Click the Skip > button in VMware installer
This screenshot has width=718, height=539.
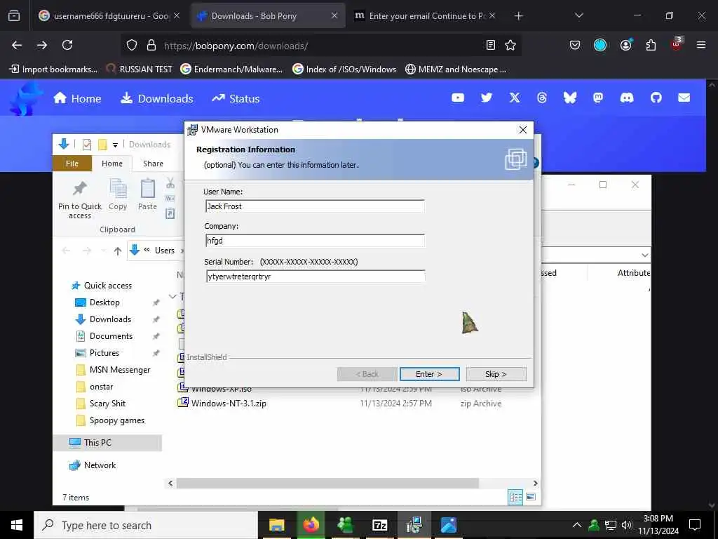(496, 374)
